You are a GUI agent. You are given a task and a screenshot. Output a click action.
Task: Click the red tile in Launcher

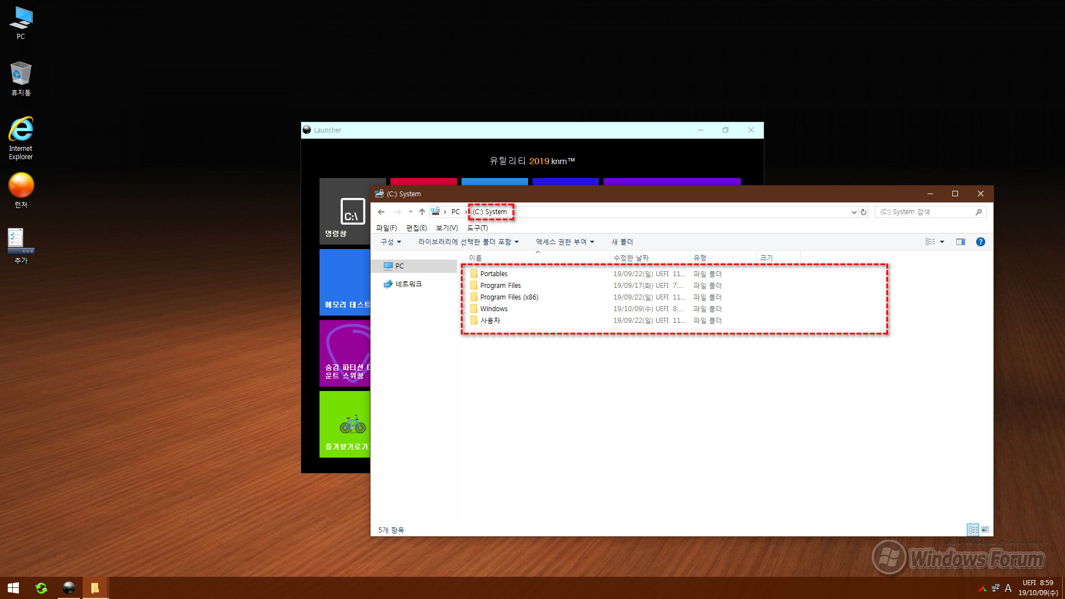coord(423,182)
